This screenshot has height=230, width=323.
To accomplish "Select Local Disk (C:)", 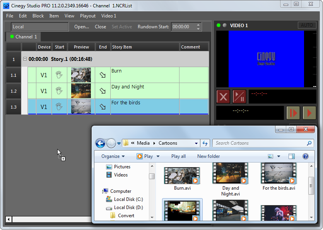I will coord(125,199).
